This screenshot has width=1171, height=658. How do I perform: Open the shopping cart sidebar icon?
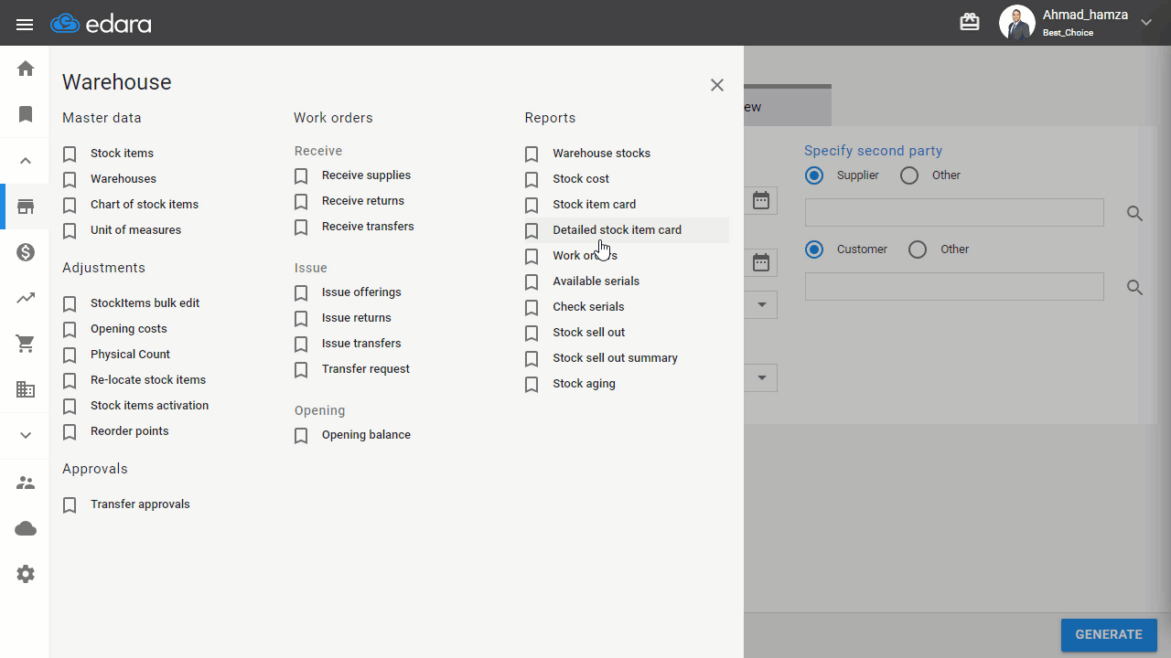tap(26, 344)
